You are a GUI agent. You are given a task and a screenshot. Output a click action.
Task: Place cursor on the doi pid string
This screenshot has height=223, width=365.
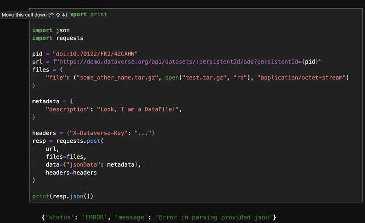pos(95,54)
